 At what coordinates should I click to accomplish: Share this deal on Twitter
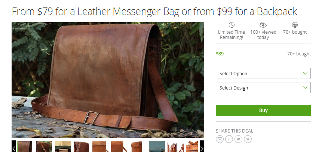pyautogui.click(x=238, y=139)
